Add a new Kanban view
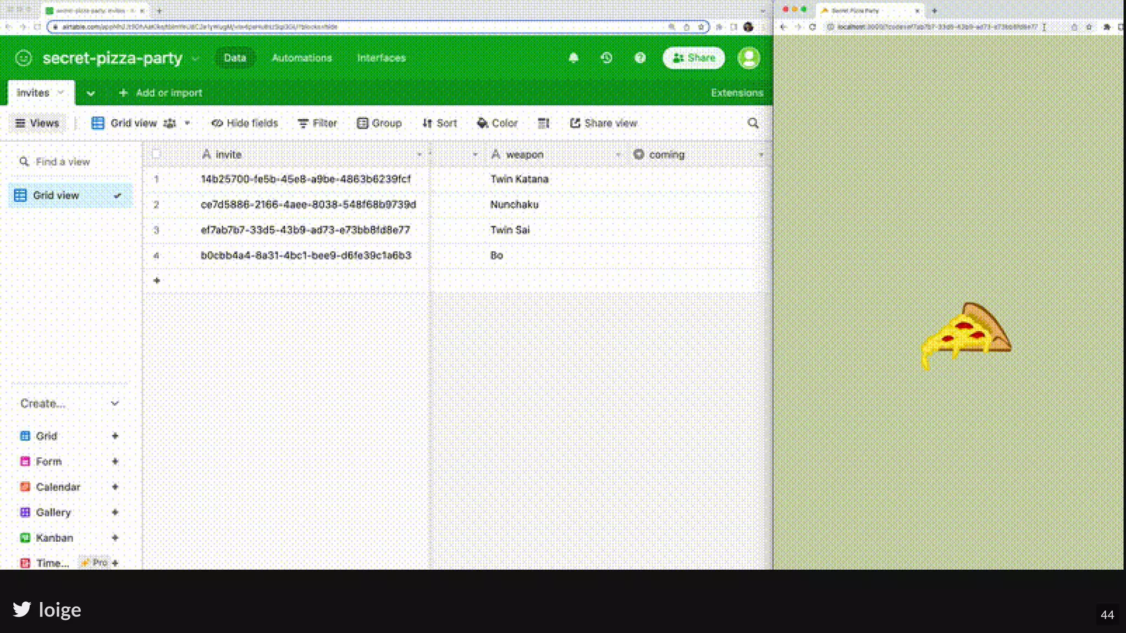The width and height of the screenshot is (1126, 633). coord(115,538)
